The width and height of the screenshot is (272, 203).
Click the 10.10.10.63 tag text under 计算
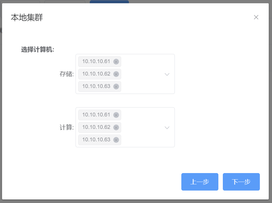click(96, 140)
